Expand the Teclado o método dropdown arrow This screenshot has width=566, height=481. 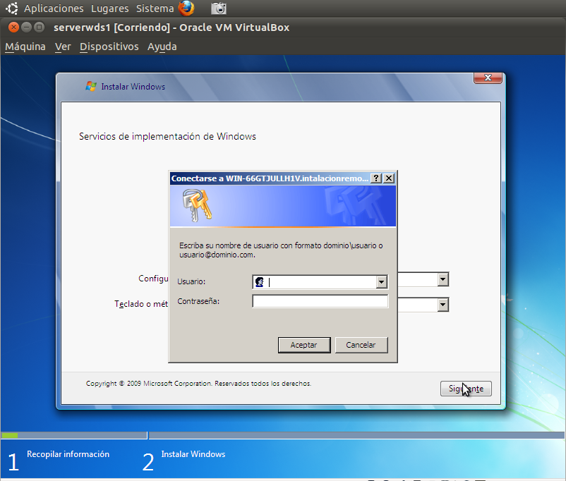coord(443,305)
